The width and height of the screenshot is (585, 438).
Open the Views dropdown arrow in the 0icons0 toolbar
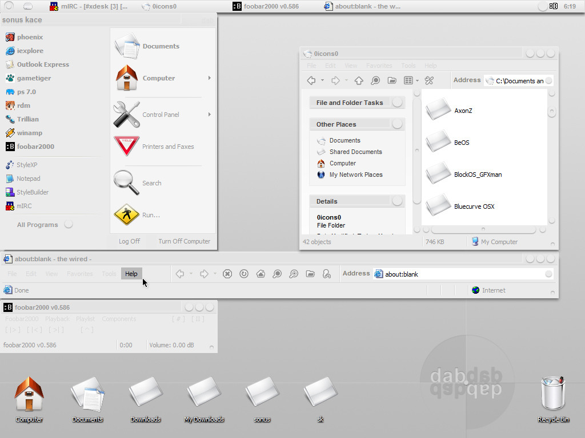[418, 80]
